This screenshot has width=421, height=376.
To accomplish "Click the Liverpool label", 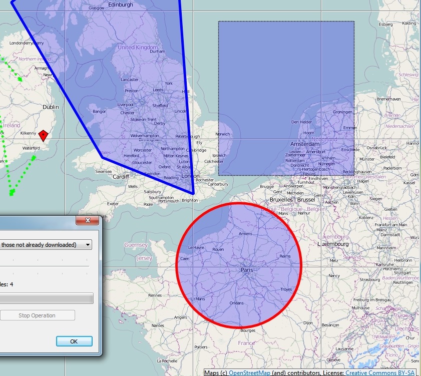I will (125, 105).
